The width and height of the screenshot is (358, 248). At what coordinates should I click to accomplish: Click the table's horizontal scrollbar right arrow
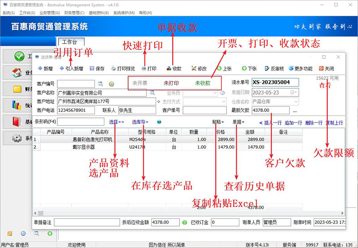[x=342, y=213]
